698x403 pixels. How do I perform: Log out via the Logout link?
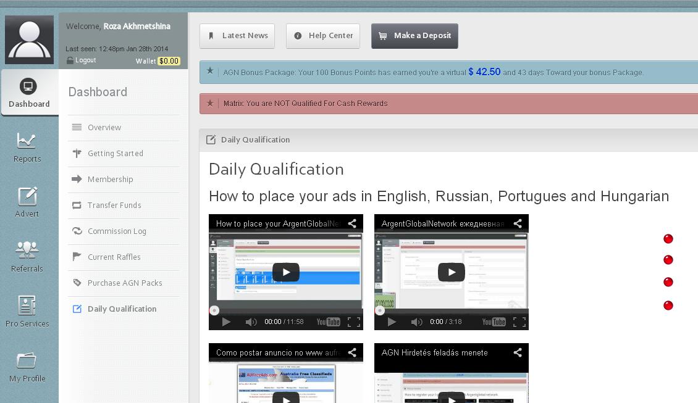[x=82, y=60]
